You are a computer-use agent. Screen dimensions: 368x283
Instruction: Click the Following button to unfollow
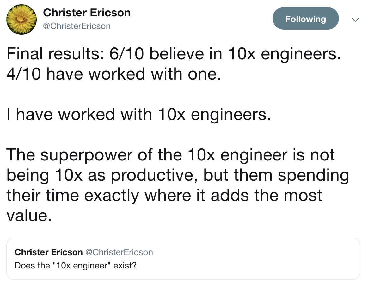[305, 19]
